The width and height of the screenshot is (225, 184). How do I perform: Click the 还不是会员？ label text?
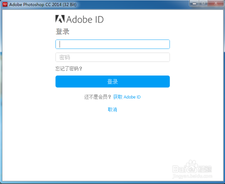[97, 97]
